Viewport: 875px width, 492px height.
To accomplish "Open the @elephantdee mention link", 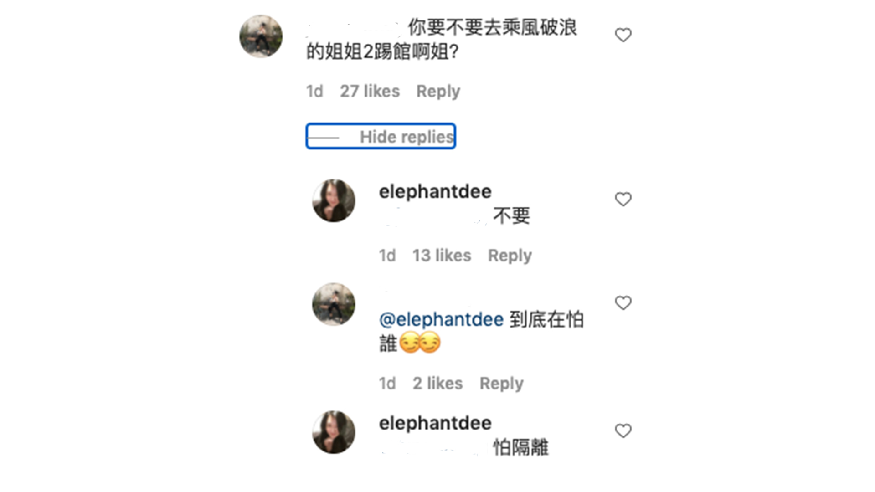I will [x=441, y=319].
